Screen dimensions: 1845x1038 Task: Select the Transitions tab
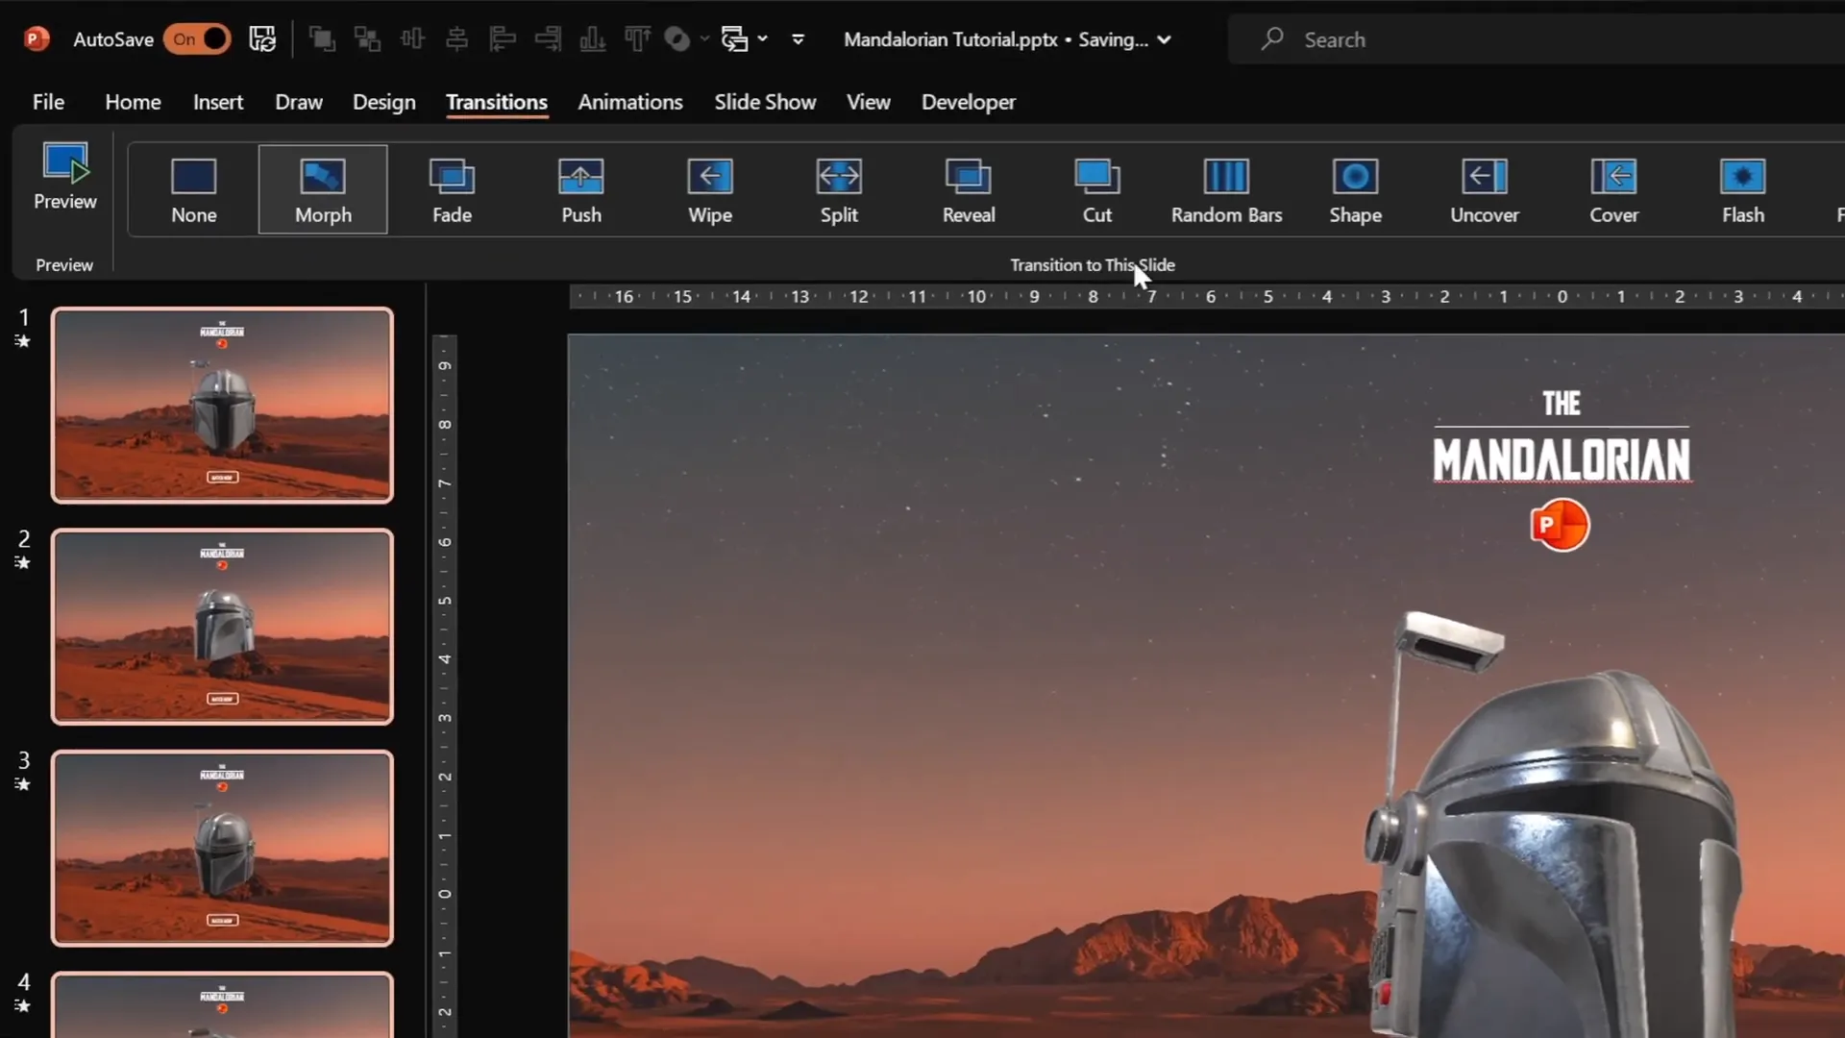(497, 102)
